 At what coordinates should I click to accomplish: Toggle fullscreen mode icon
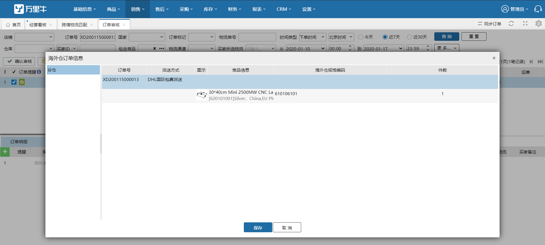[x=525, y=24]
